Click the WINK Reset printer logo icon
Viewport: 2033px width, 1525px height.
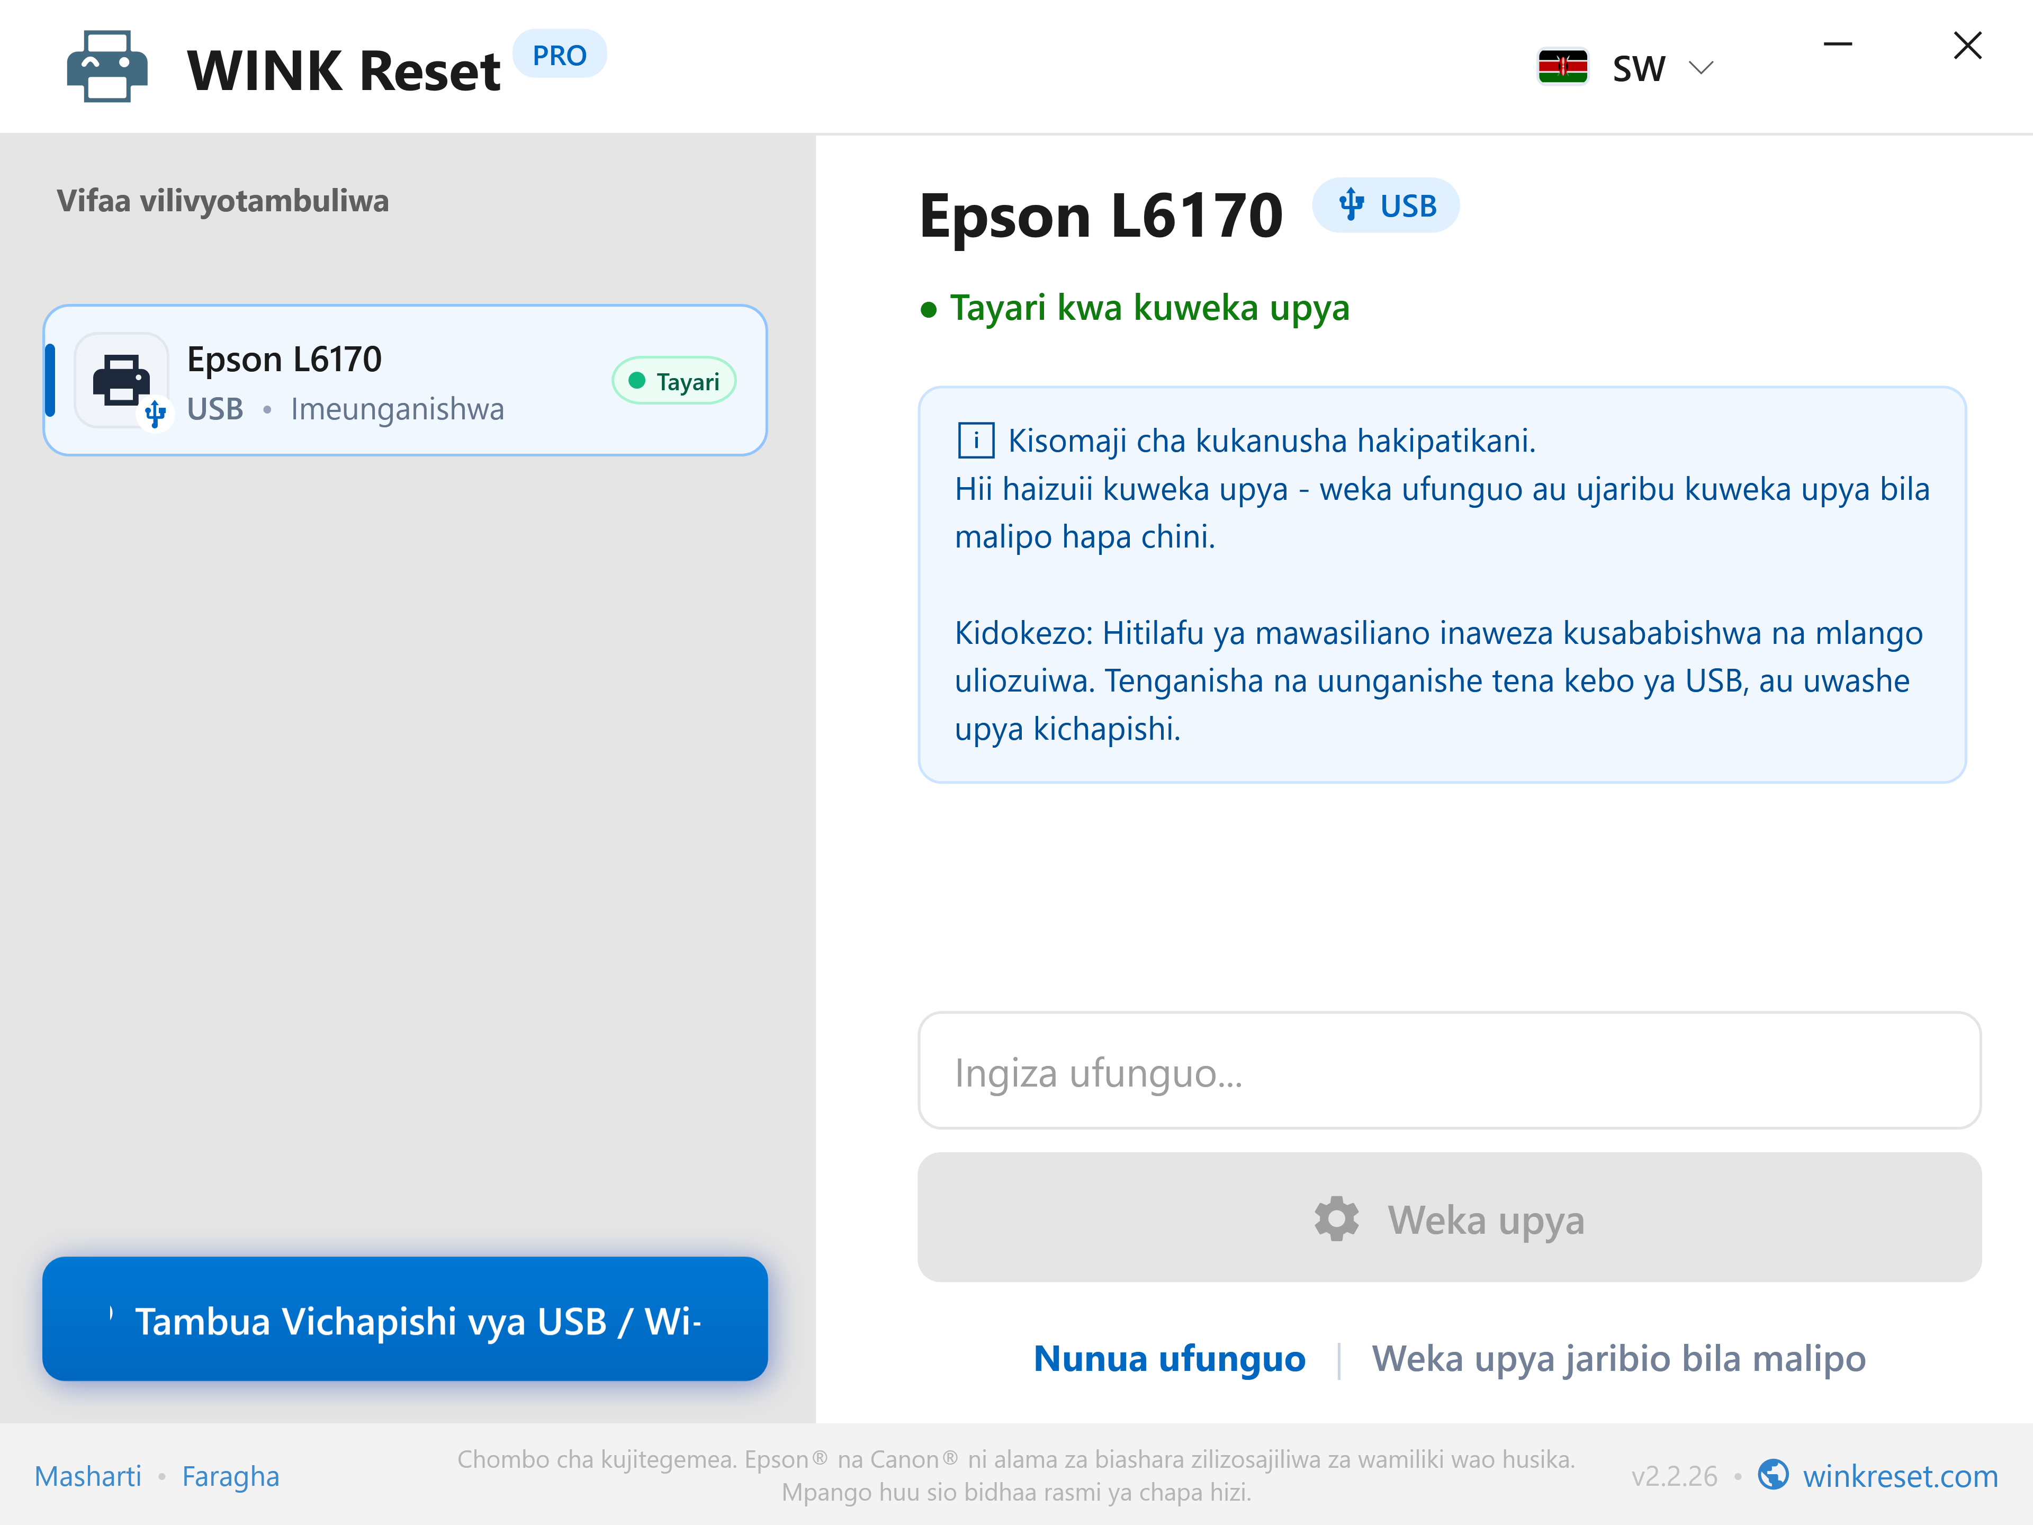tap(106, 67)
